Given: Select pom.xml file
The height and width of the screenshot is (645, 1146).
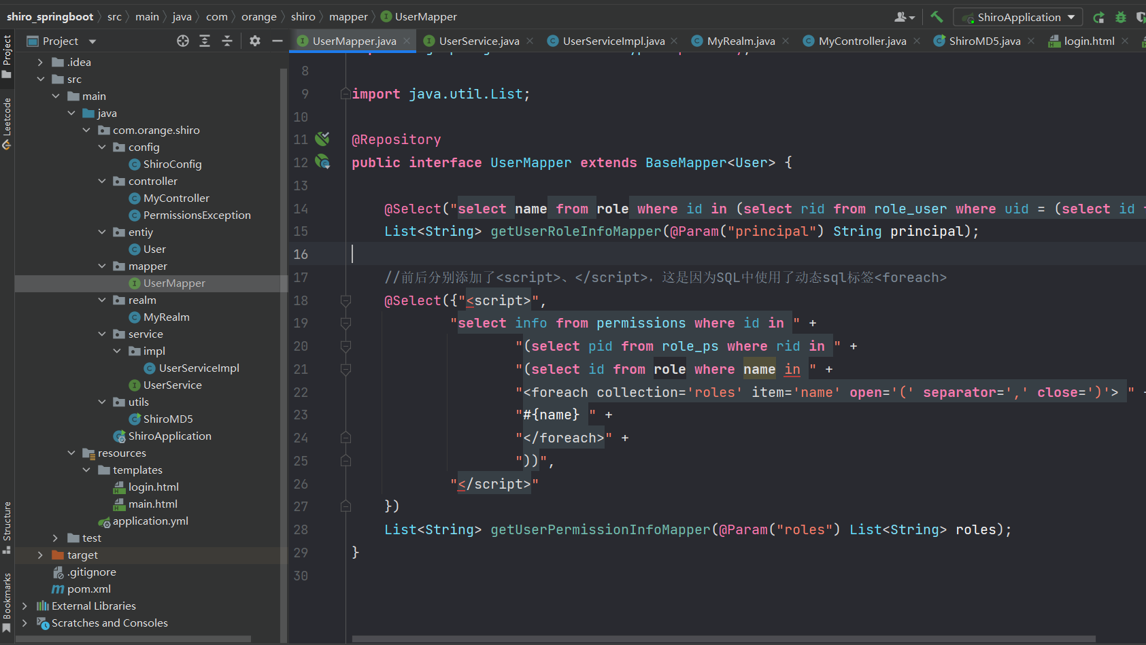Looking at the screenshot, I should click(x=88, y=589).
